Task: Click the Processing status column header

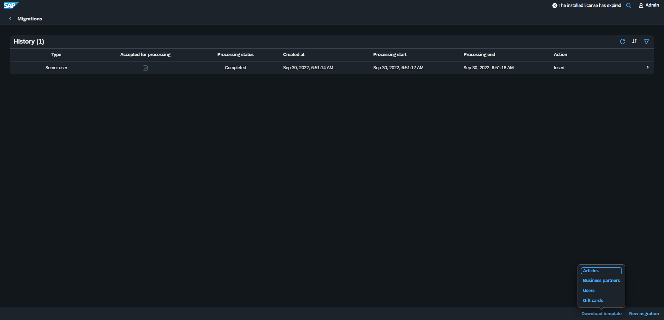Action: pyautogui.click(x=235, y=55)
